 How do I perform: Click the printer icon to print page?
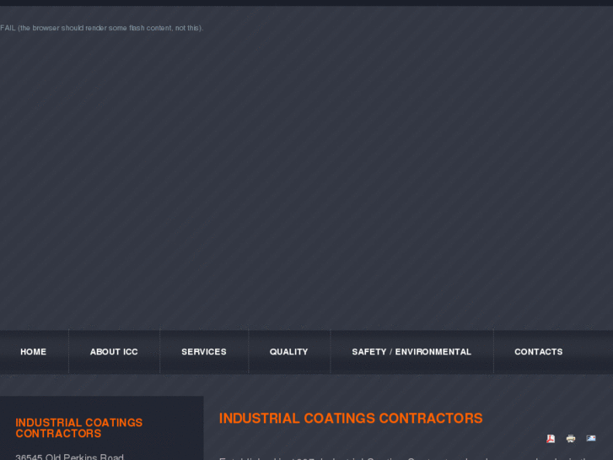point(571,438)
